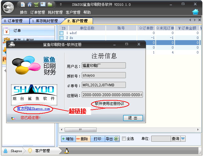Image resolution: width=203 pixels, height=156 pixels.
Task: Click the penguin icon in status bar
Action: [x=67, y=151]
